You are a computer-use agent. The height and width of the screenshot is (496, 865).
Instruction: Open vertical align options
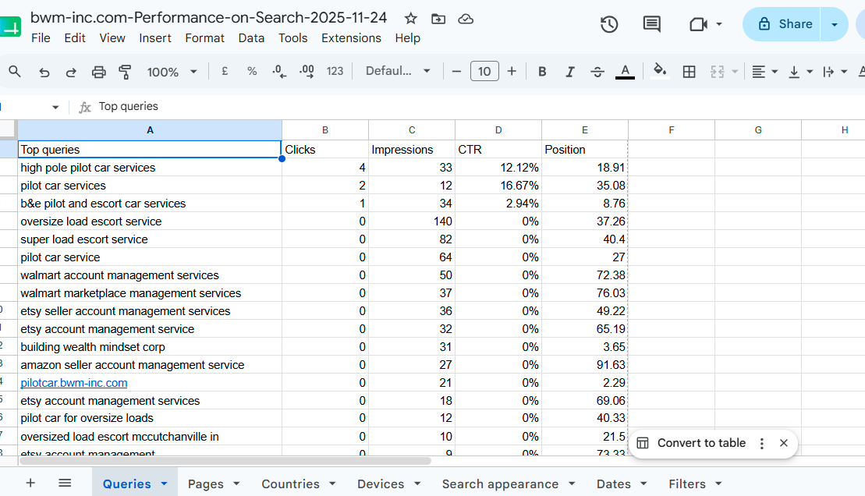pyautogui.click(x=801, y=72)
